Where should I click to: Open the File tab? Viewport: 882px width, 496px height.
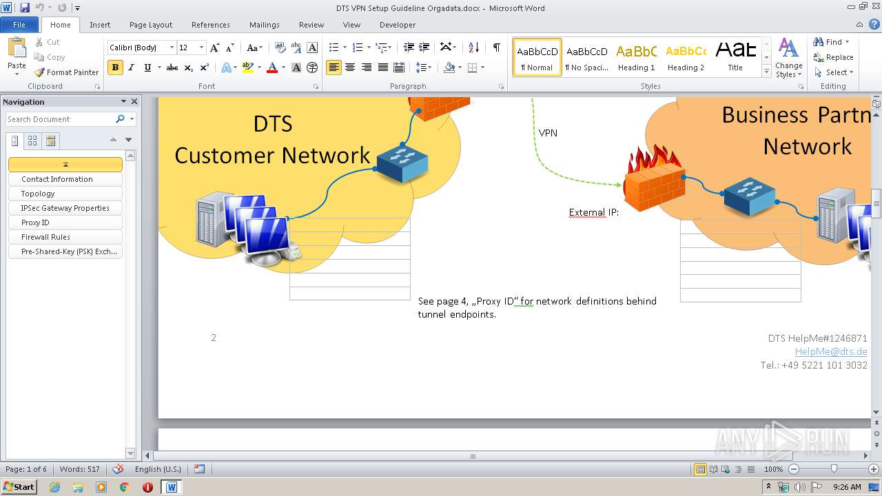[19, 25]
